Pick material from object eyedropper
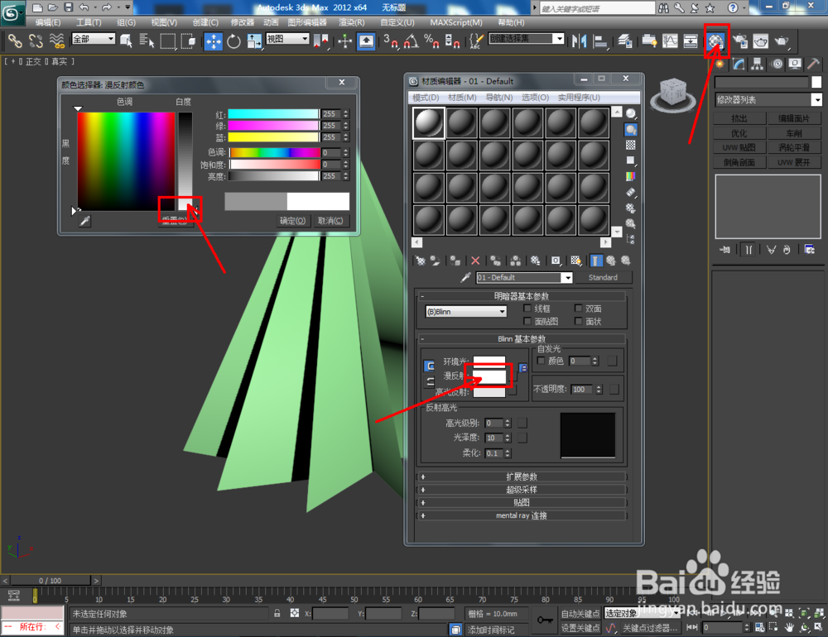 (x=465, y=277)
